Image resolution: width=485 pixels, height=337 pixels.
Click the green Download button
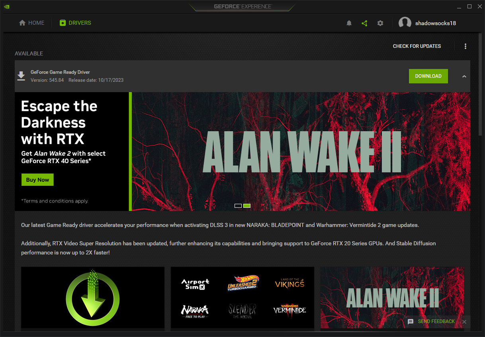click(428, 76)
